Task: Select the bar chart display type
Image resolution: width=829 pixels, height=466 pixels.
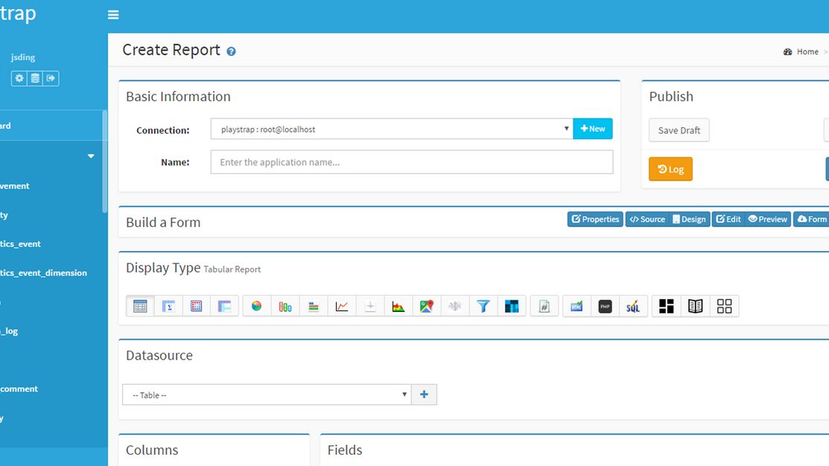Action: (x=285, y=307)
